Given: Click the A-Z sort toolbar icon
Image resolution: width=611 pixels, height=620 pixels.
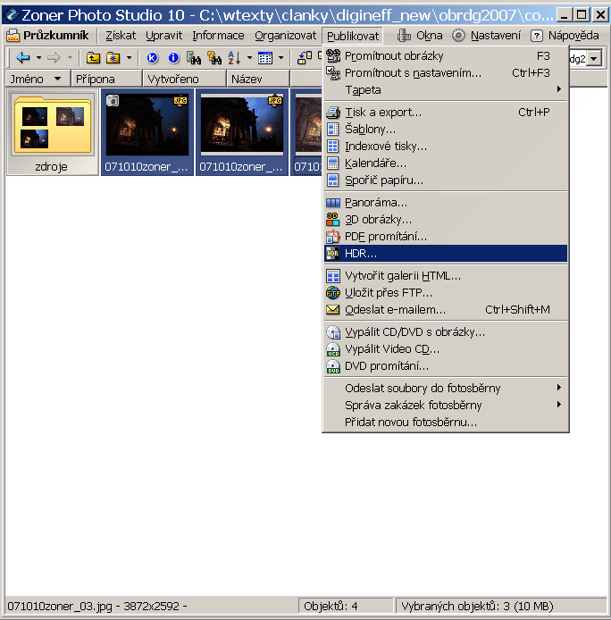Looking at the screenshot, I should coord(235,58).
